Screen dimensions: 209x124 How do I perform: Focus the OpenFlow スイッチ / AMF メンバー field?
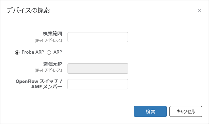(98, 84)
